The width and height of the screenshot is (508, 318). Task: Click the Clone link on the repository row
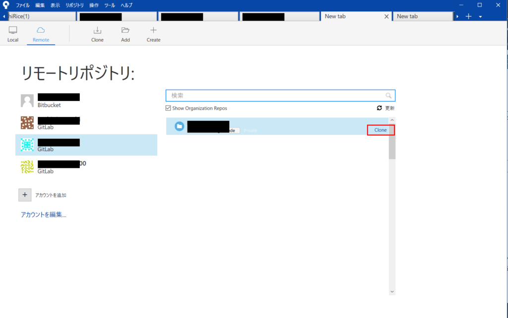[381, 130]
